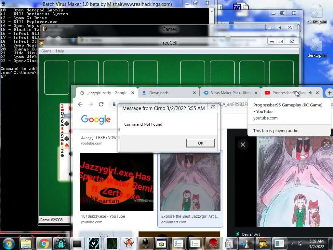Viewport: 333px width, 250px height.
Task: Show hidden system tray icons
Action: [x=292, y=244]
